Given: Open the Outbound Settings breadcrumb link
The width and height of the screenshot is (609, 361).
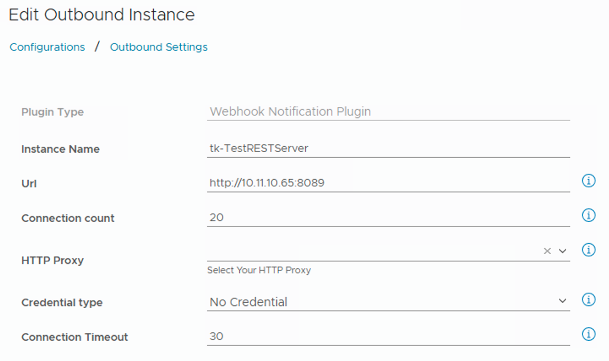Looking at the screenshot, I should [159, 47].
